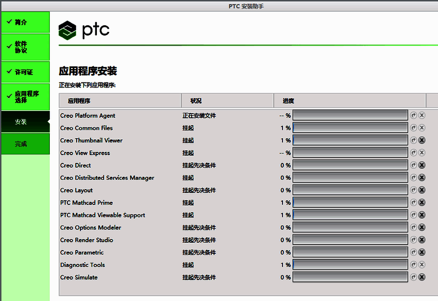Screen dimensions: 438x301
Task: Click the cancel icon for Creo Parametric
Action: coord(422,253)
